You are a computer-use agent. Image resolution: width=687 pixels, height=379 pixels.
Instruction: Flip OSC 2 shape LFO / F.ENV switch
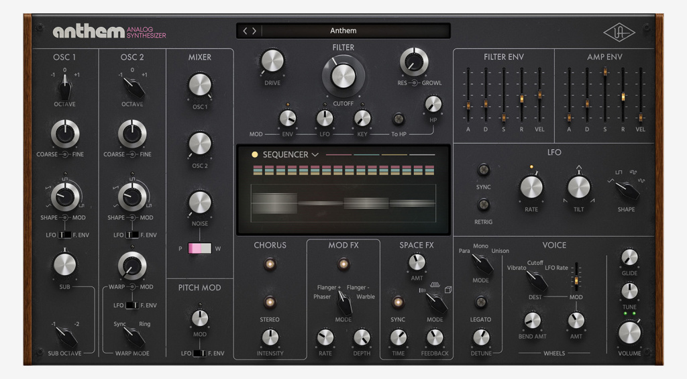click(x=132, y=235)
